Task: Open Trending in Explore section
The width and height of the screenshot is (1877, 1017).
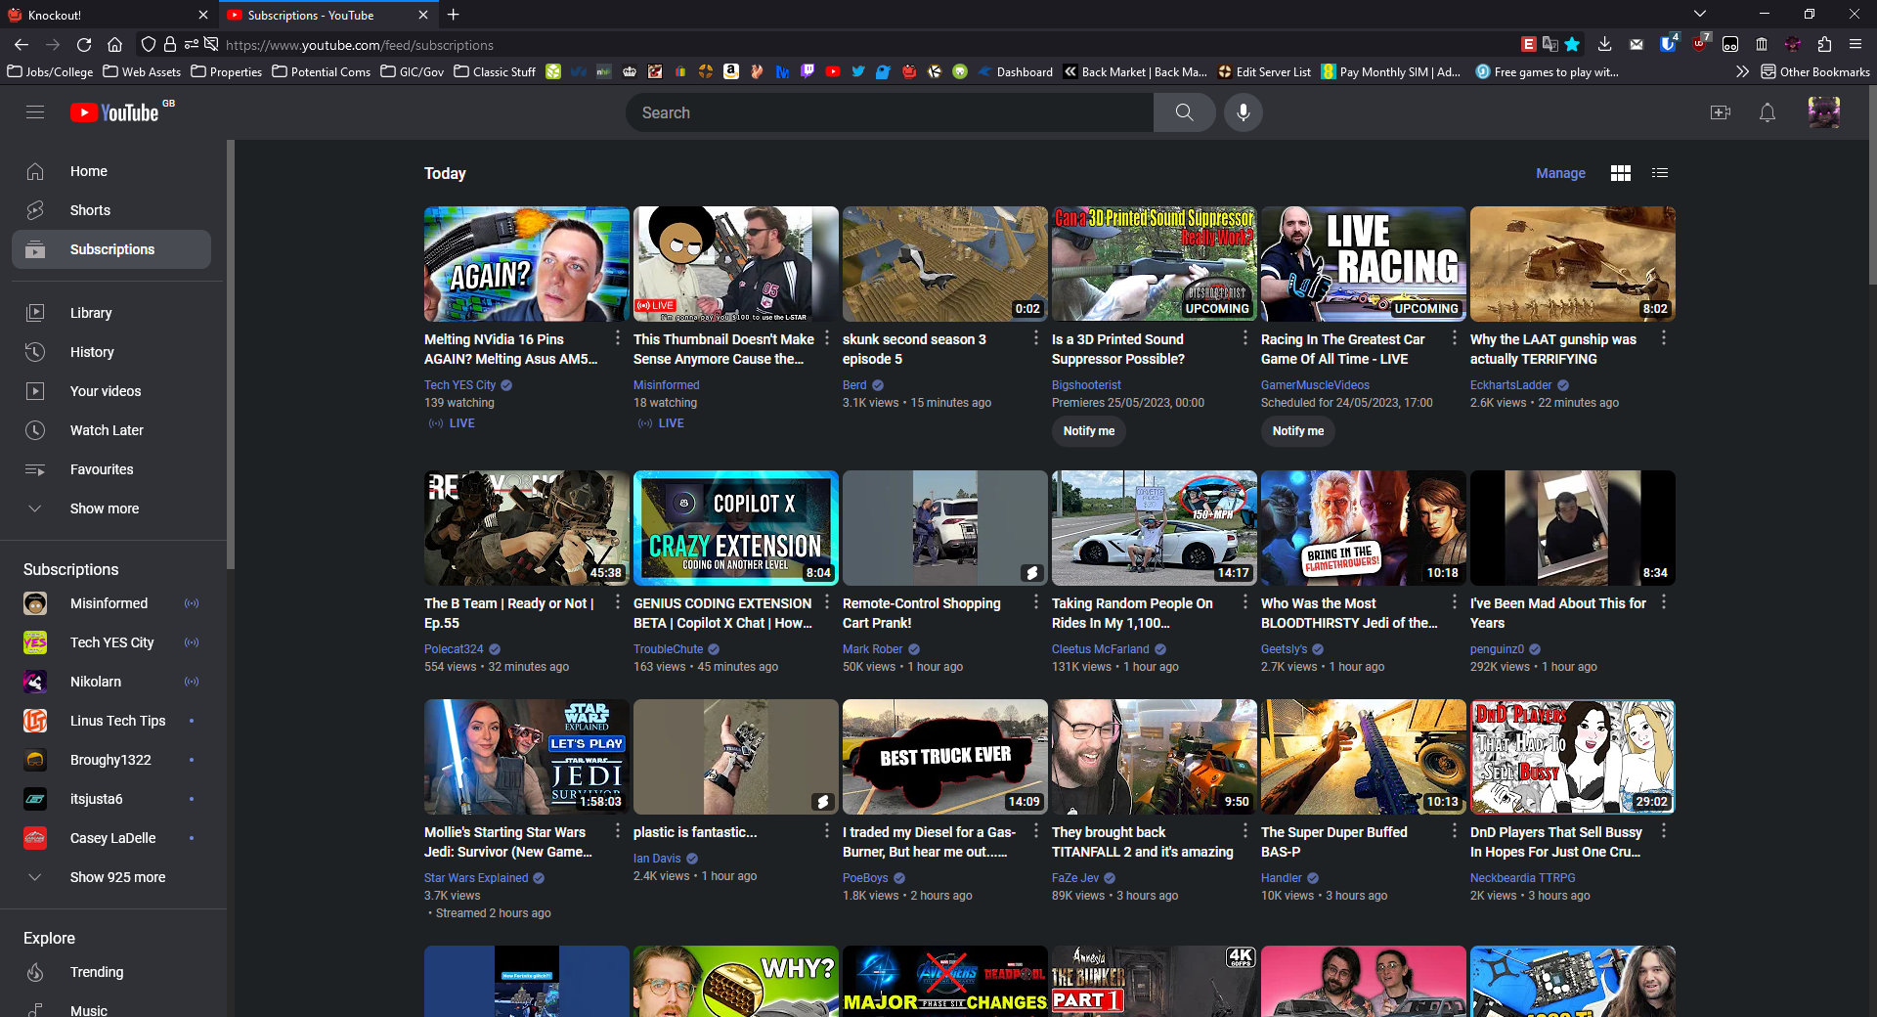Action: click(x=111, y=972)
